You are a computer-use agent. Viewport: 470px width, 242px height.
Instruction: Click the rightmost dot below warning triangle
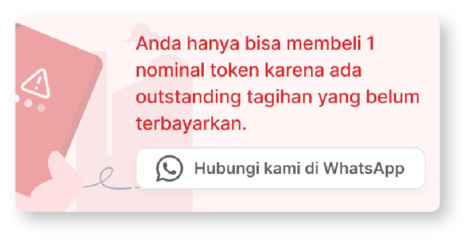click(x=41, y=108)
